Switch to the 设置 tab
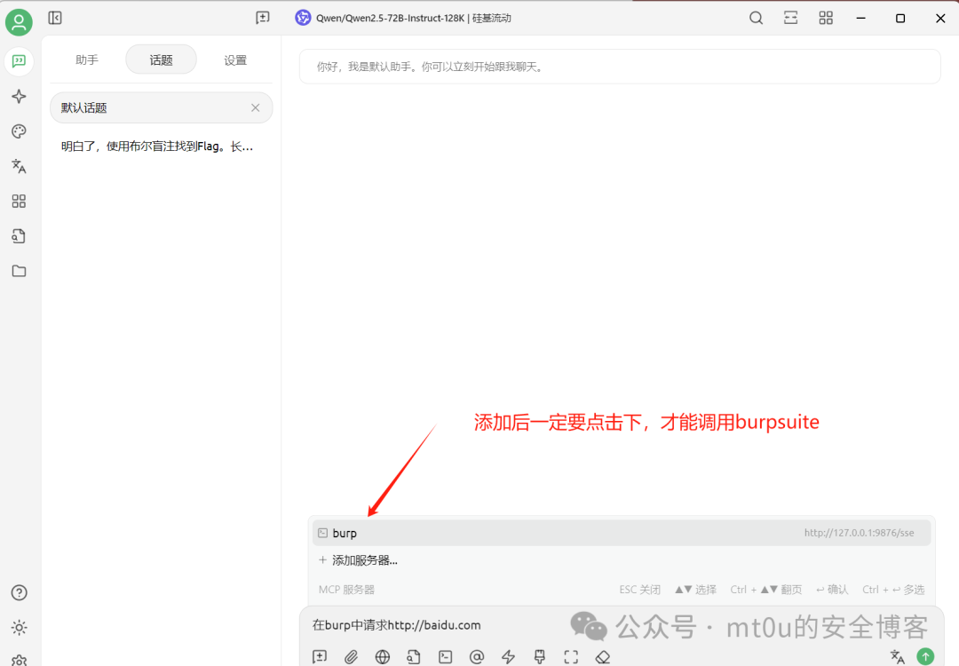The height and width of the screenshot is (666, 959). click(234, 59)
